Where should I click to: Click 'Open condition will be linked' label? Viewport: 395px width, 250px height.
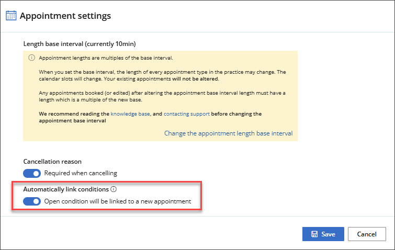click(118, 201)
